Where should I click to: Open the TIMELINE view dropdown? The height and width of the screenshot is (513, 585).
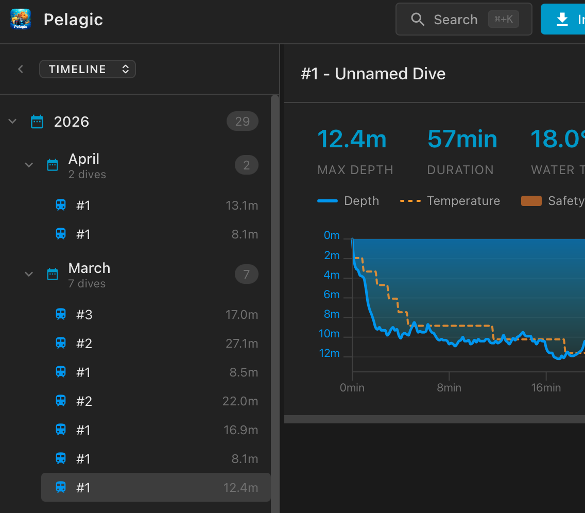(88, 69)
